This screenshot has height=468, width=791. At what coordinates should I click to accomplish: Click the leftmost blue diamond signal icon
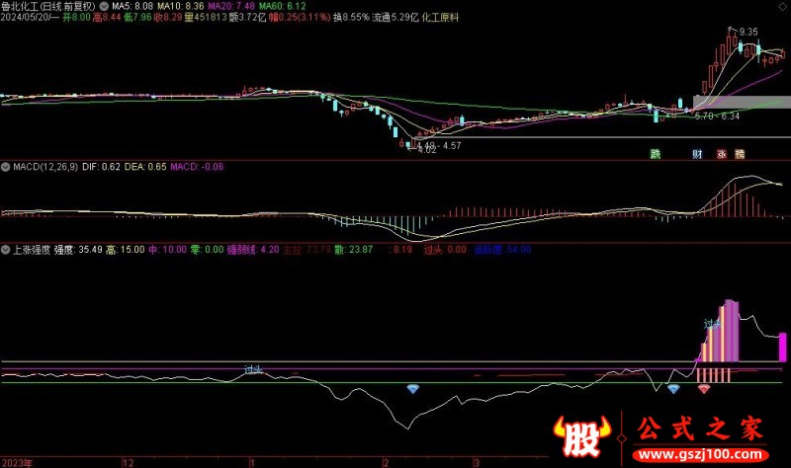pyautogui.click(x=413, y=389)
